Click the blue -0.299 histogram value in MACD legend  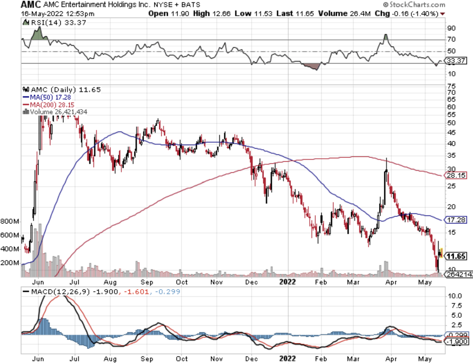click(168, 292)
